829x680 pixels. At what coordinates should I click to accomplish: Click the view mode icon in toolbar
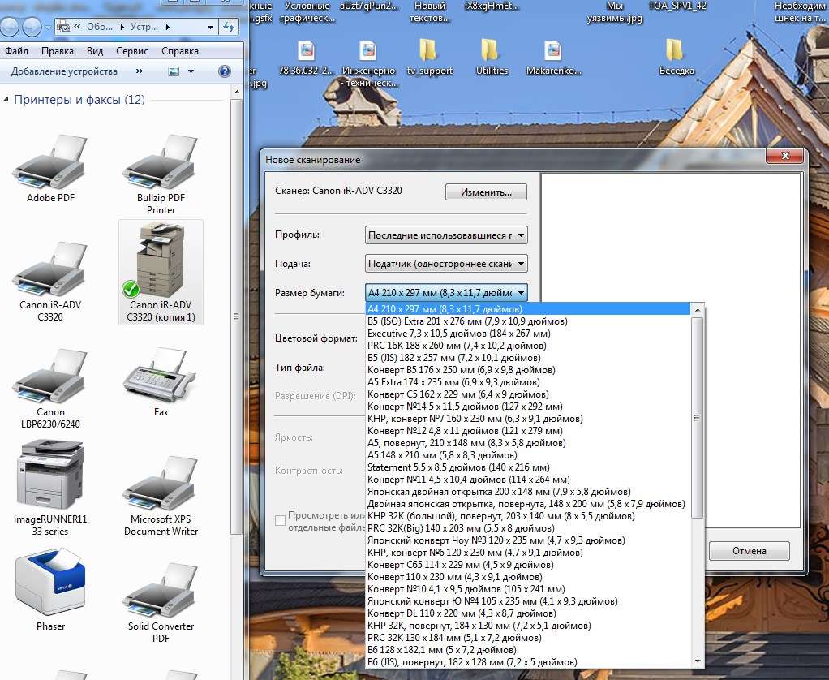tap(174, 71)
